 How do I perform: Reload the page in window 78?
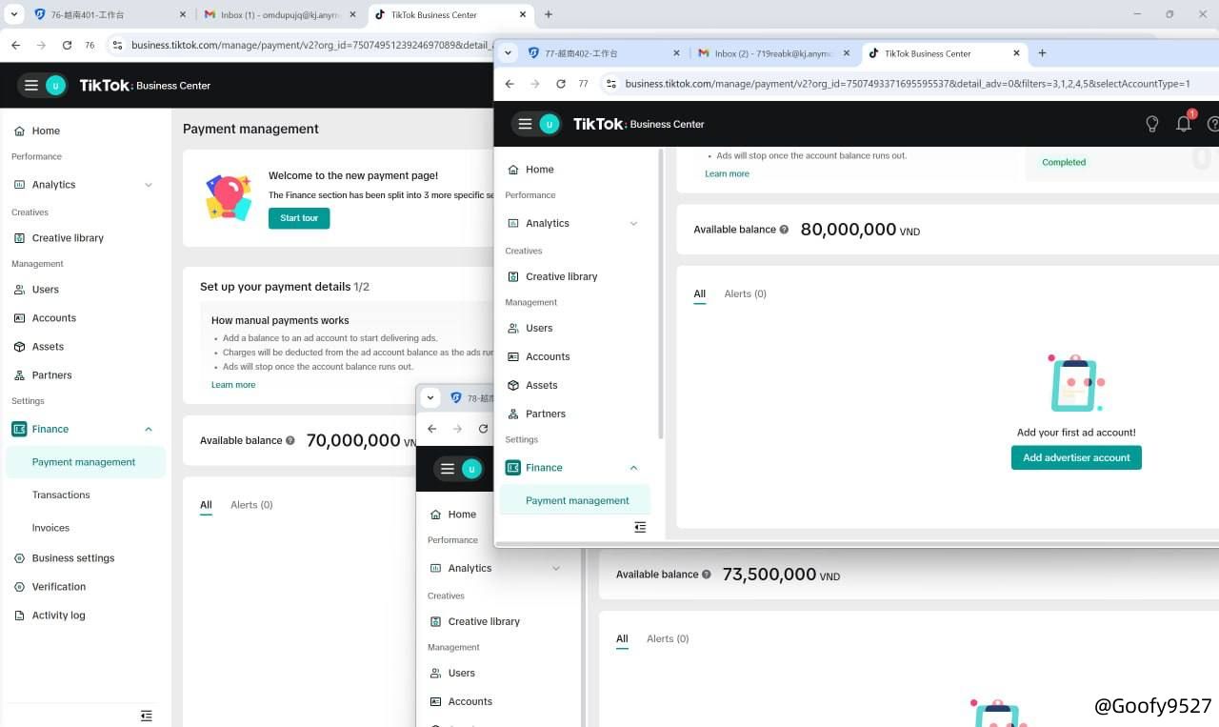coord(483,429)
